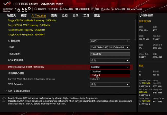Expand AVX Related Controls
Image resolution: width=167 pixels, height=115 pixels.
coord(18,91)
